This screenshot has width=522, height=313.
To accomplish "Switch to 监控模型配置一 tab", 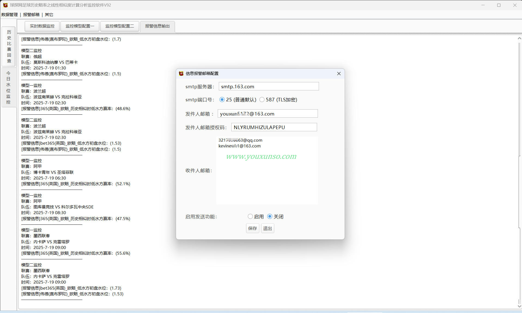I will tap(80, 26).
